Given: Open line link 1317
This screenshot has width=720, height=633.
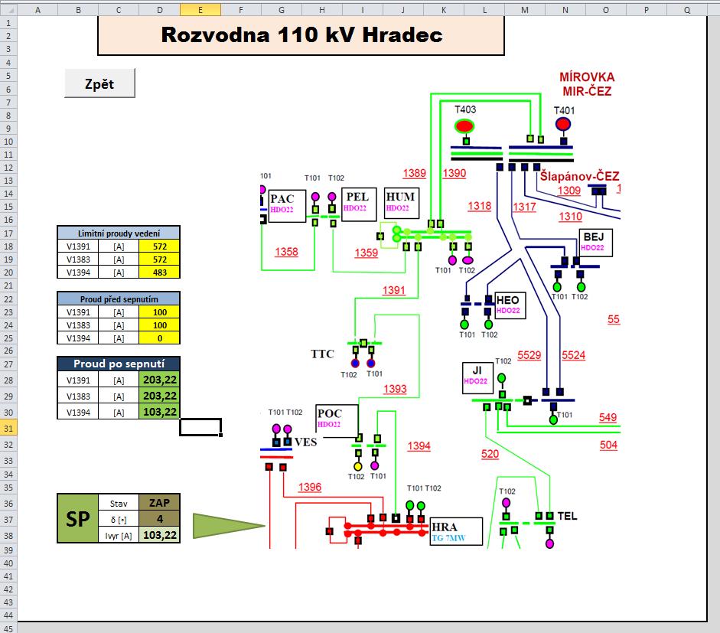Looking at the screenshot, I should click(524, 207).
